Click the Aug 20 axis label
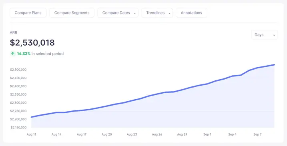 107,134
